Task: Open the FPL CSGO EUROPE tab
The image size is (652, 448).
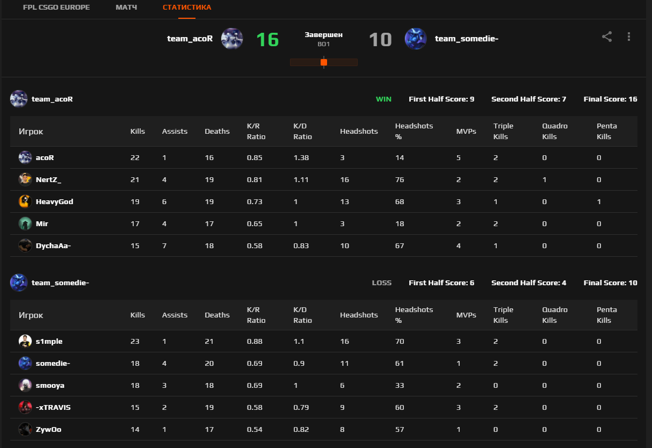Action: point(56,8)
